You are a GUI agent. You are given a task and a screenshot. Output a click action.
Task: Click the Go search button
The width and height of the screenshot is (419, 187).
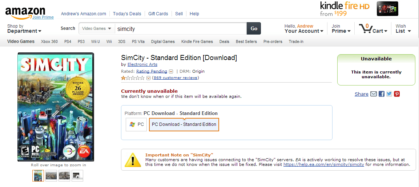point(254,28)
